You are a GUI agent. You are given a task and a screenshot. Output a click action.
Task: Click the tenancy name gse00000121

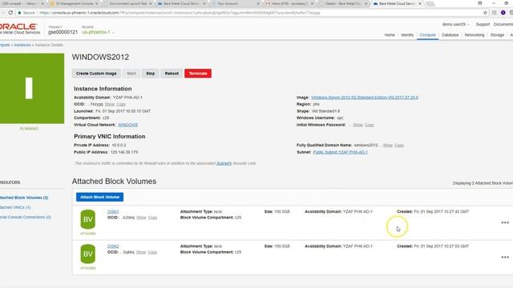(63, 32)
